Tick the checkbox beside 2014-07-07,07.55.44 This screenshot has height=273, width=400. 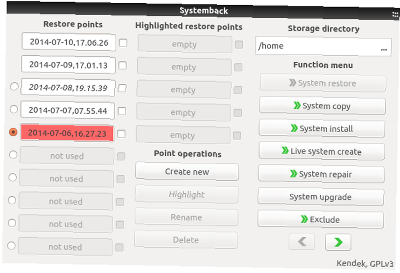[x=122, y=111]
